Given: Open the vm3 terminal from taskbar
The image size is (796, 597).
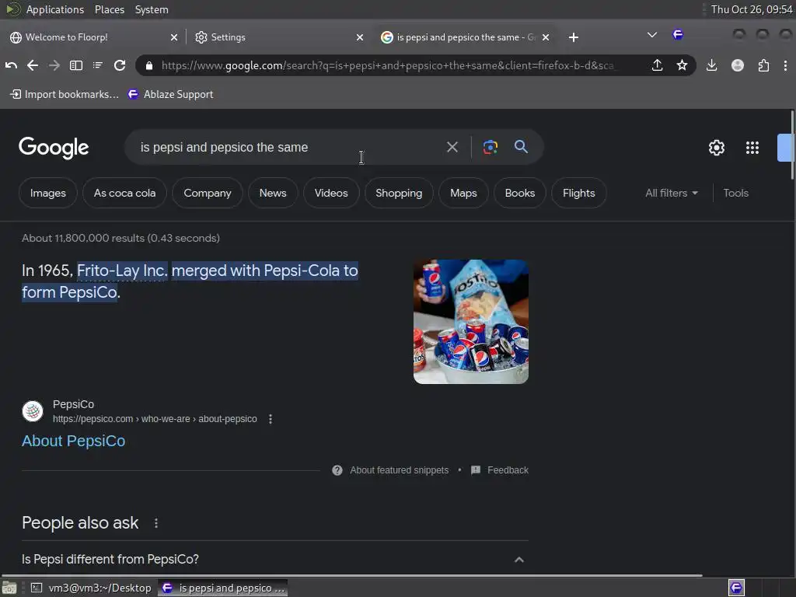Looking at the screenshot, I should point(92,588).
